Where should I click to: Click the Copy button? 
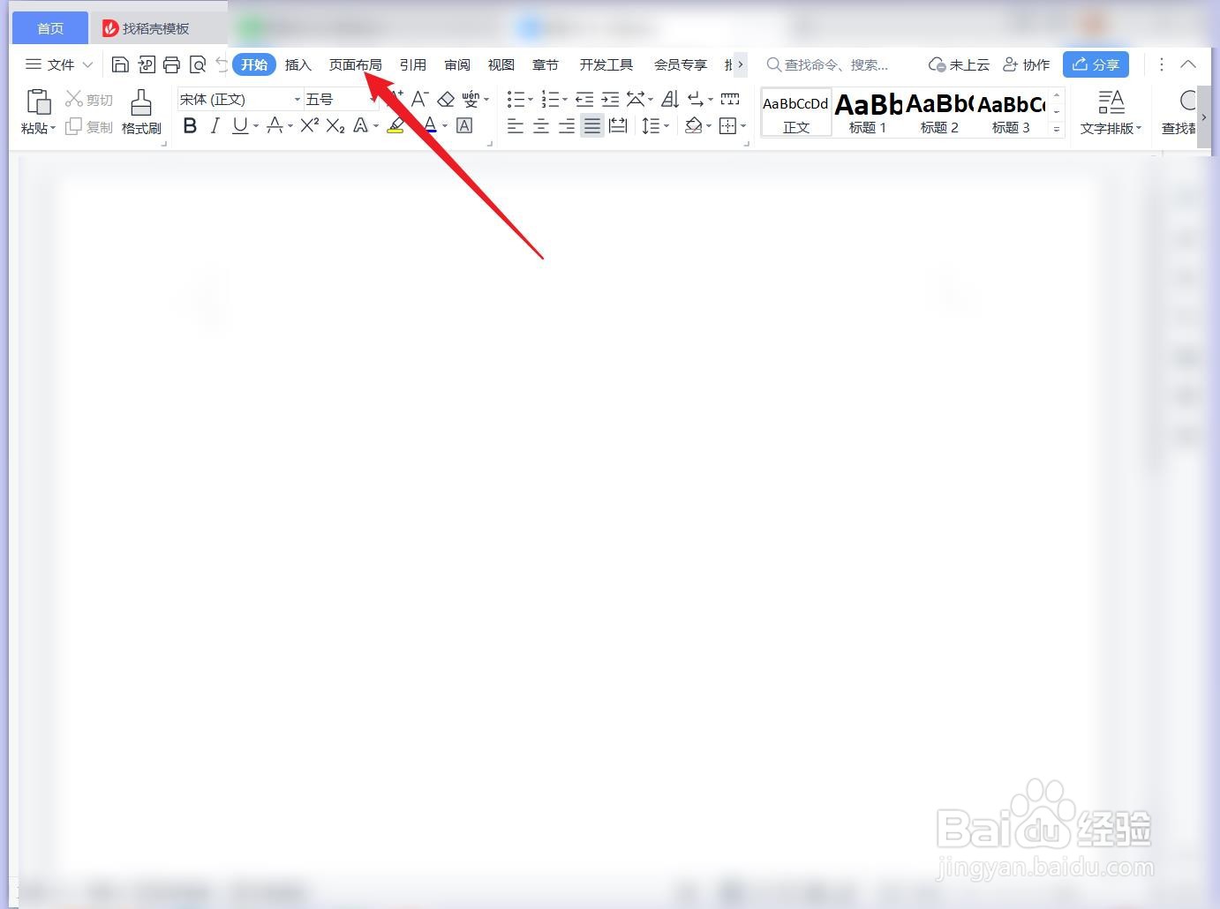(x=89, y=127)
